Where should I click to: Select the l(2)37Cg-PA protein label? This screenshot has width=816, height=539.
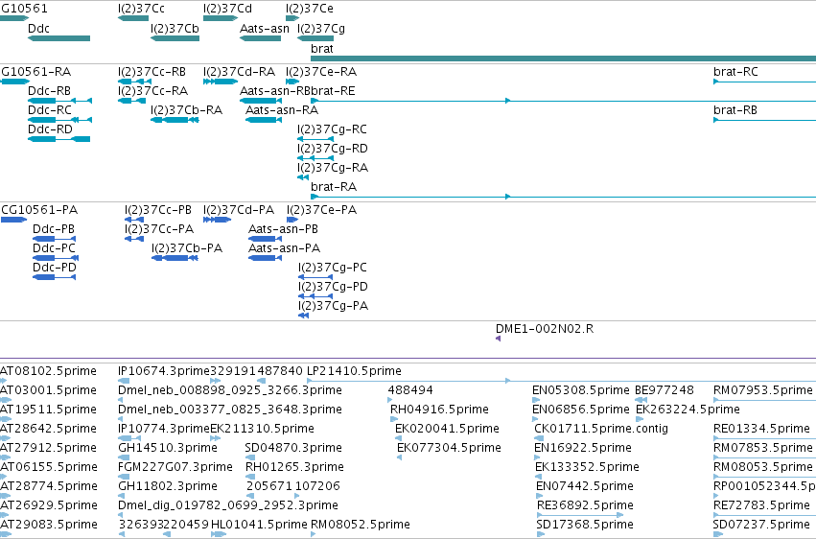[333, 306]
